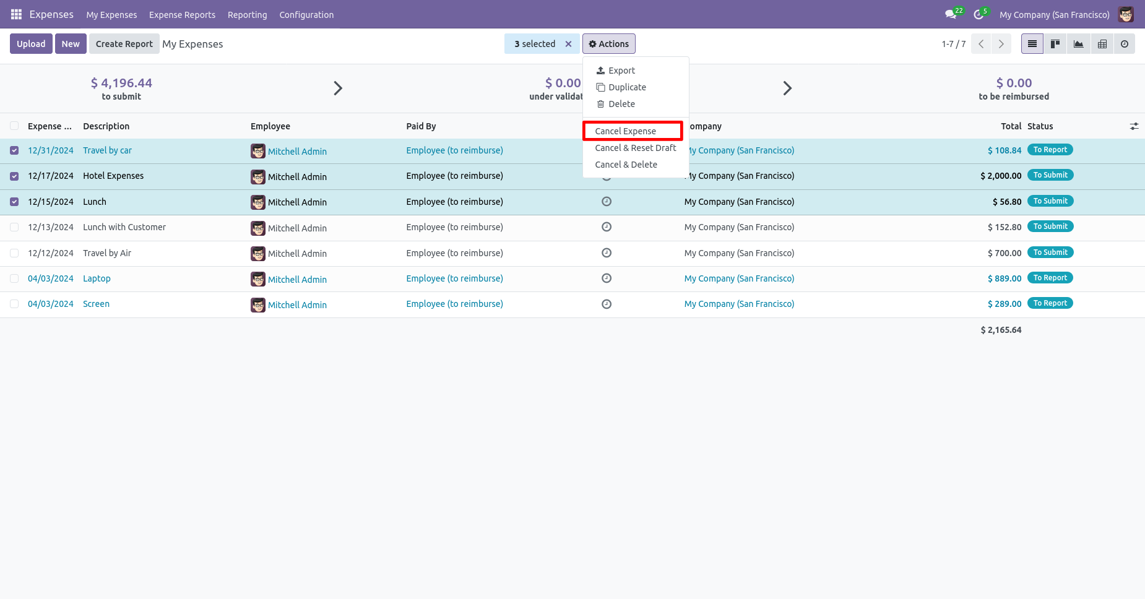Switch to activity view
Viewport: 1145px width, 599px height.
[1125, 44]
